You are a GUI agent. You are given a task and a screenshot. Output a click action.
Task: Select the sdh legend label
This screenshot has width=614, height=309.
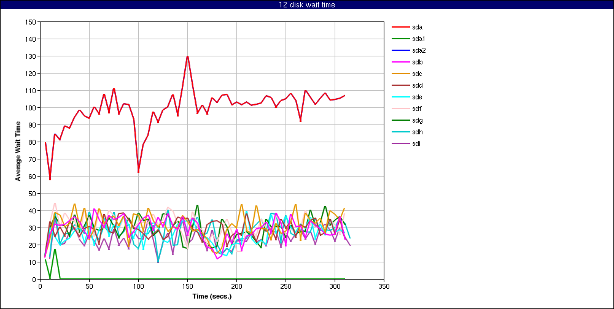417,132
